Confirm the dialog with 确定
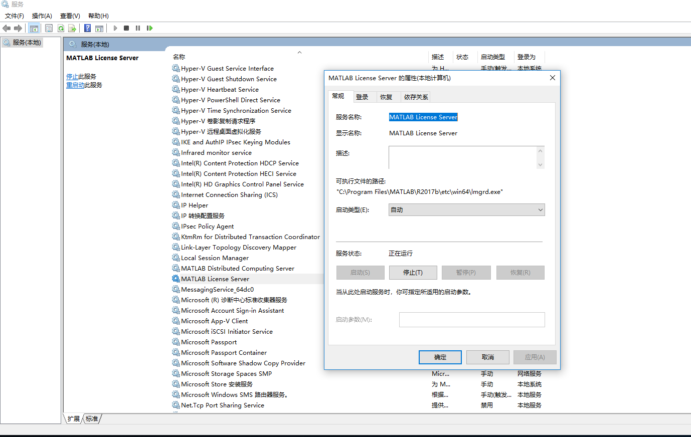This screenshot has width=691, height=437. (440, 357)
